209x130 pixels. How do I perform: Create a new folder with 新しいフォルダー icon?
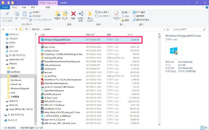click(x=90, y=14)
